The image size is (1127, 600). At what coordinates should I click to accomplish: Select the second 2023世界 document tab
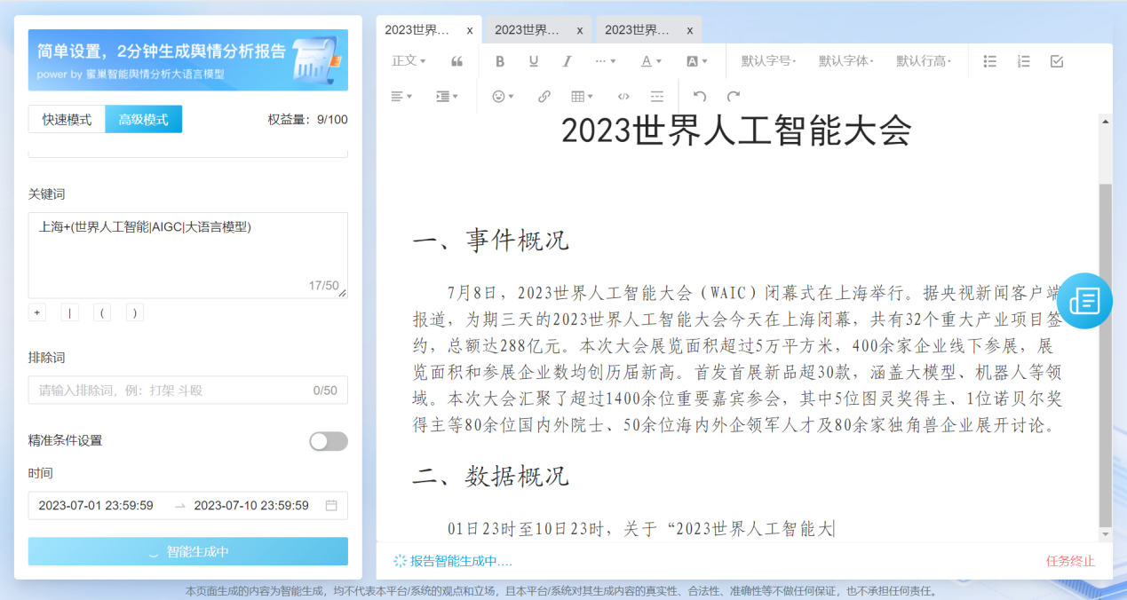click(x=528, y=29)
